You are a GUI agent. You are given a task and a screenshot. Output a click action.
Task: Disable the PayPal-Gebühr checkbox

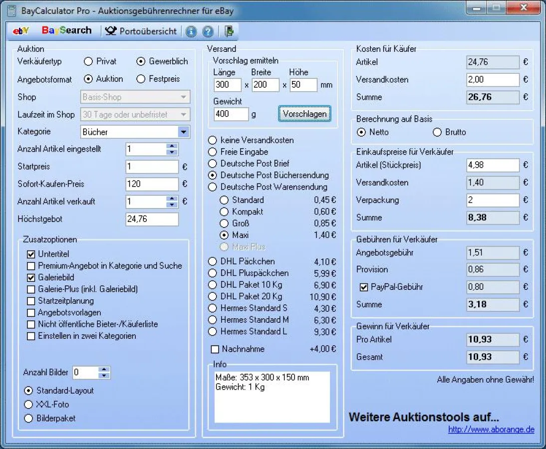[364, 287]
